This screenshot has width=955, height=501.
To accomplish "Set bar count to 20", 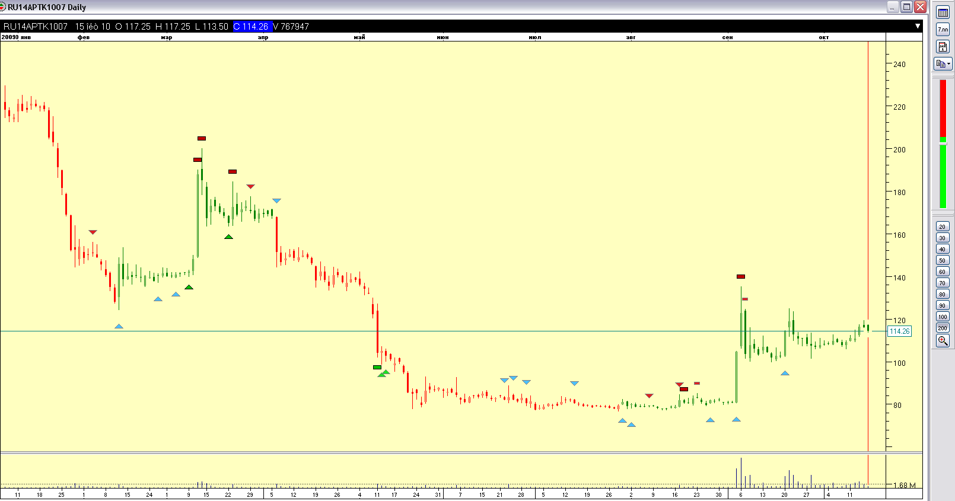I will [943, 226].
